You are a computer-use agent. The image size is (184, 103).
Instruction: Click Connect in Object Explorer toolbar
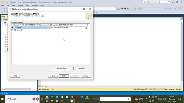5,19
